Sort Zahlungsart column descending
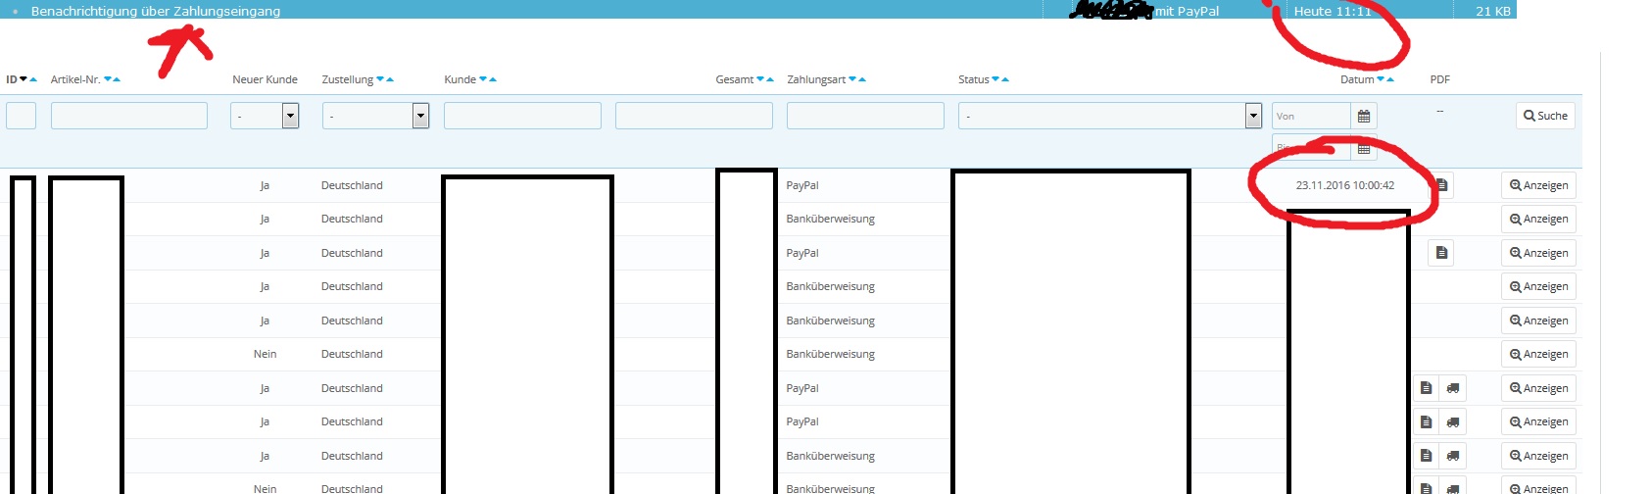This screenshot has height=494, width=1651. click(852, 79)
